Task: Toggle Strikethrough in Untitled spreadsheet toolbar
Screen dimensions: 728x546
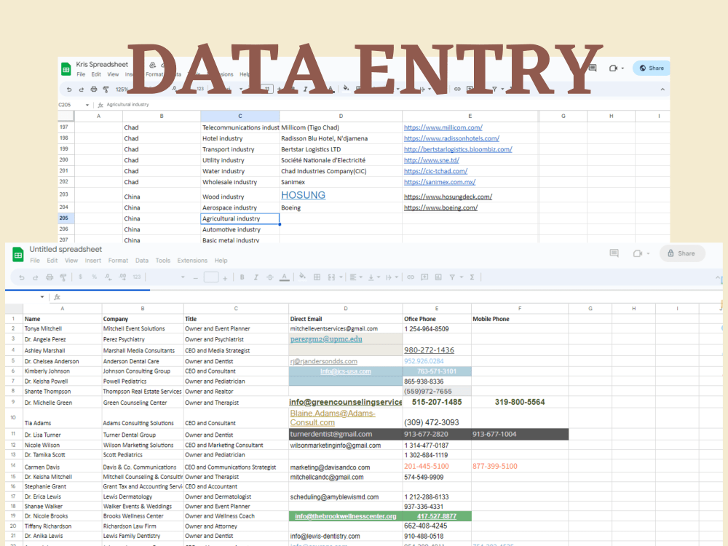Action: pyautogui.click(x=270, y=277)
